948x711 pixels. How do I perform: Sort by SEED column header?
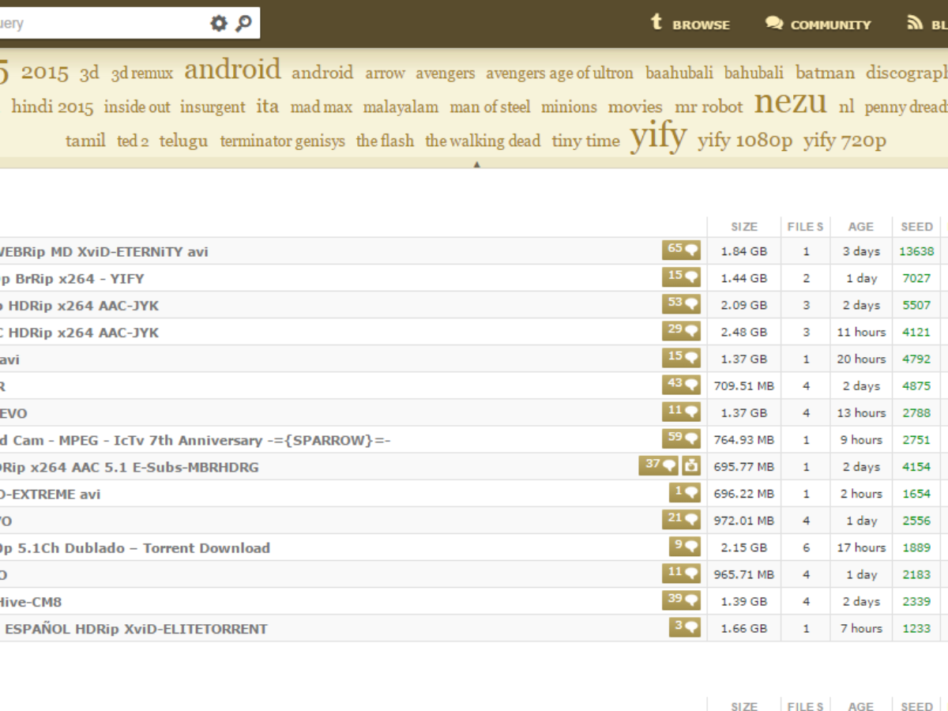point(916,227)
